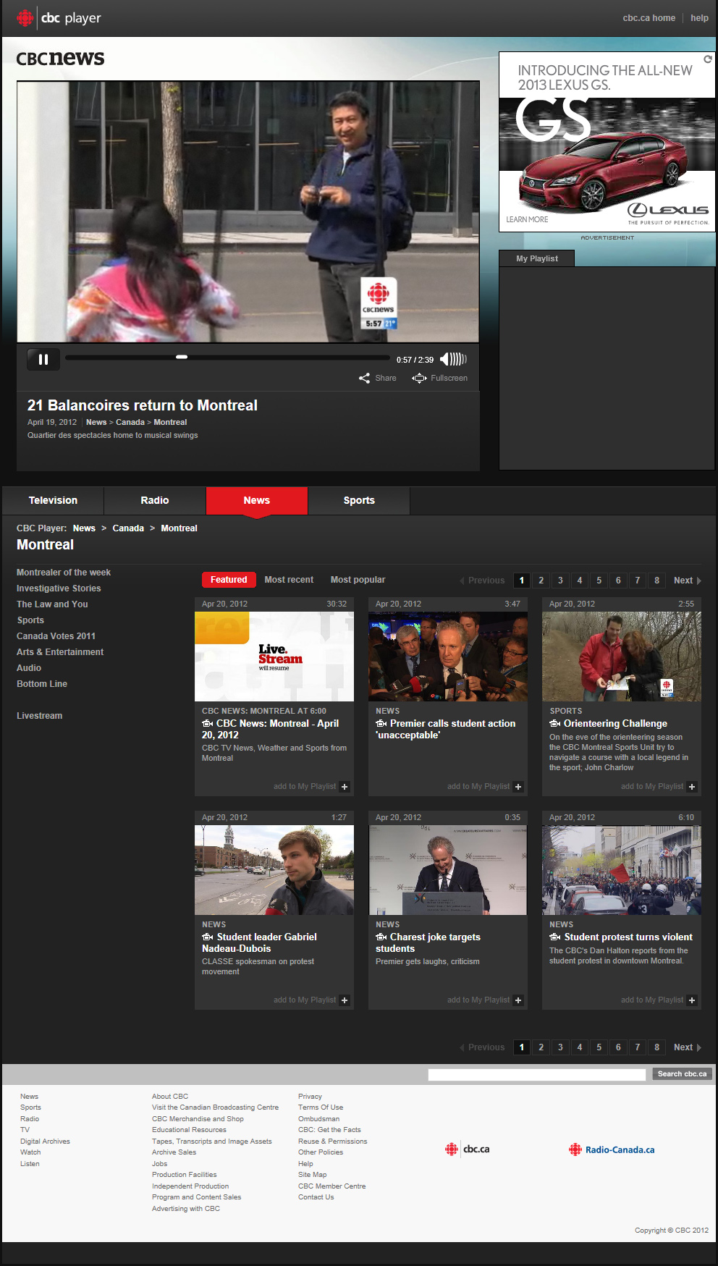This screenshot has height=1266, width=718.
Task: Click the ad refresh icon on the Lexus banner
Action: coord(708,59)
